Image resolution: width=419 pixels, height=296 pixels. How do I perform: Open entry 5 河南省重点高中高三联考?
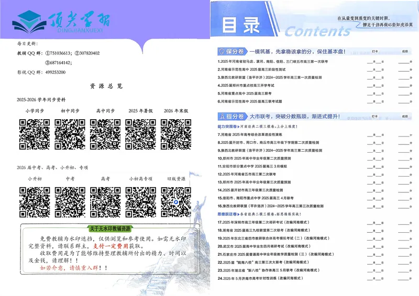coord(245,94)
